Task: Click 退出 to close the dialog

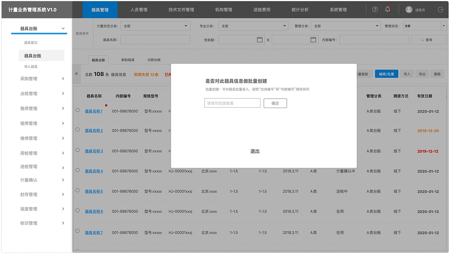Action: click(255, 151)
